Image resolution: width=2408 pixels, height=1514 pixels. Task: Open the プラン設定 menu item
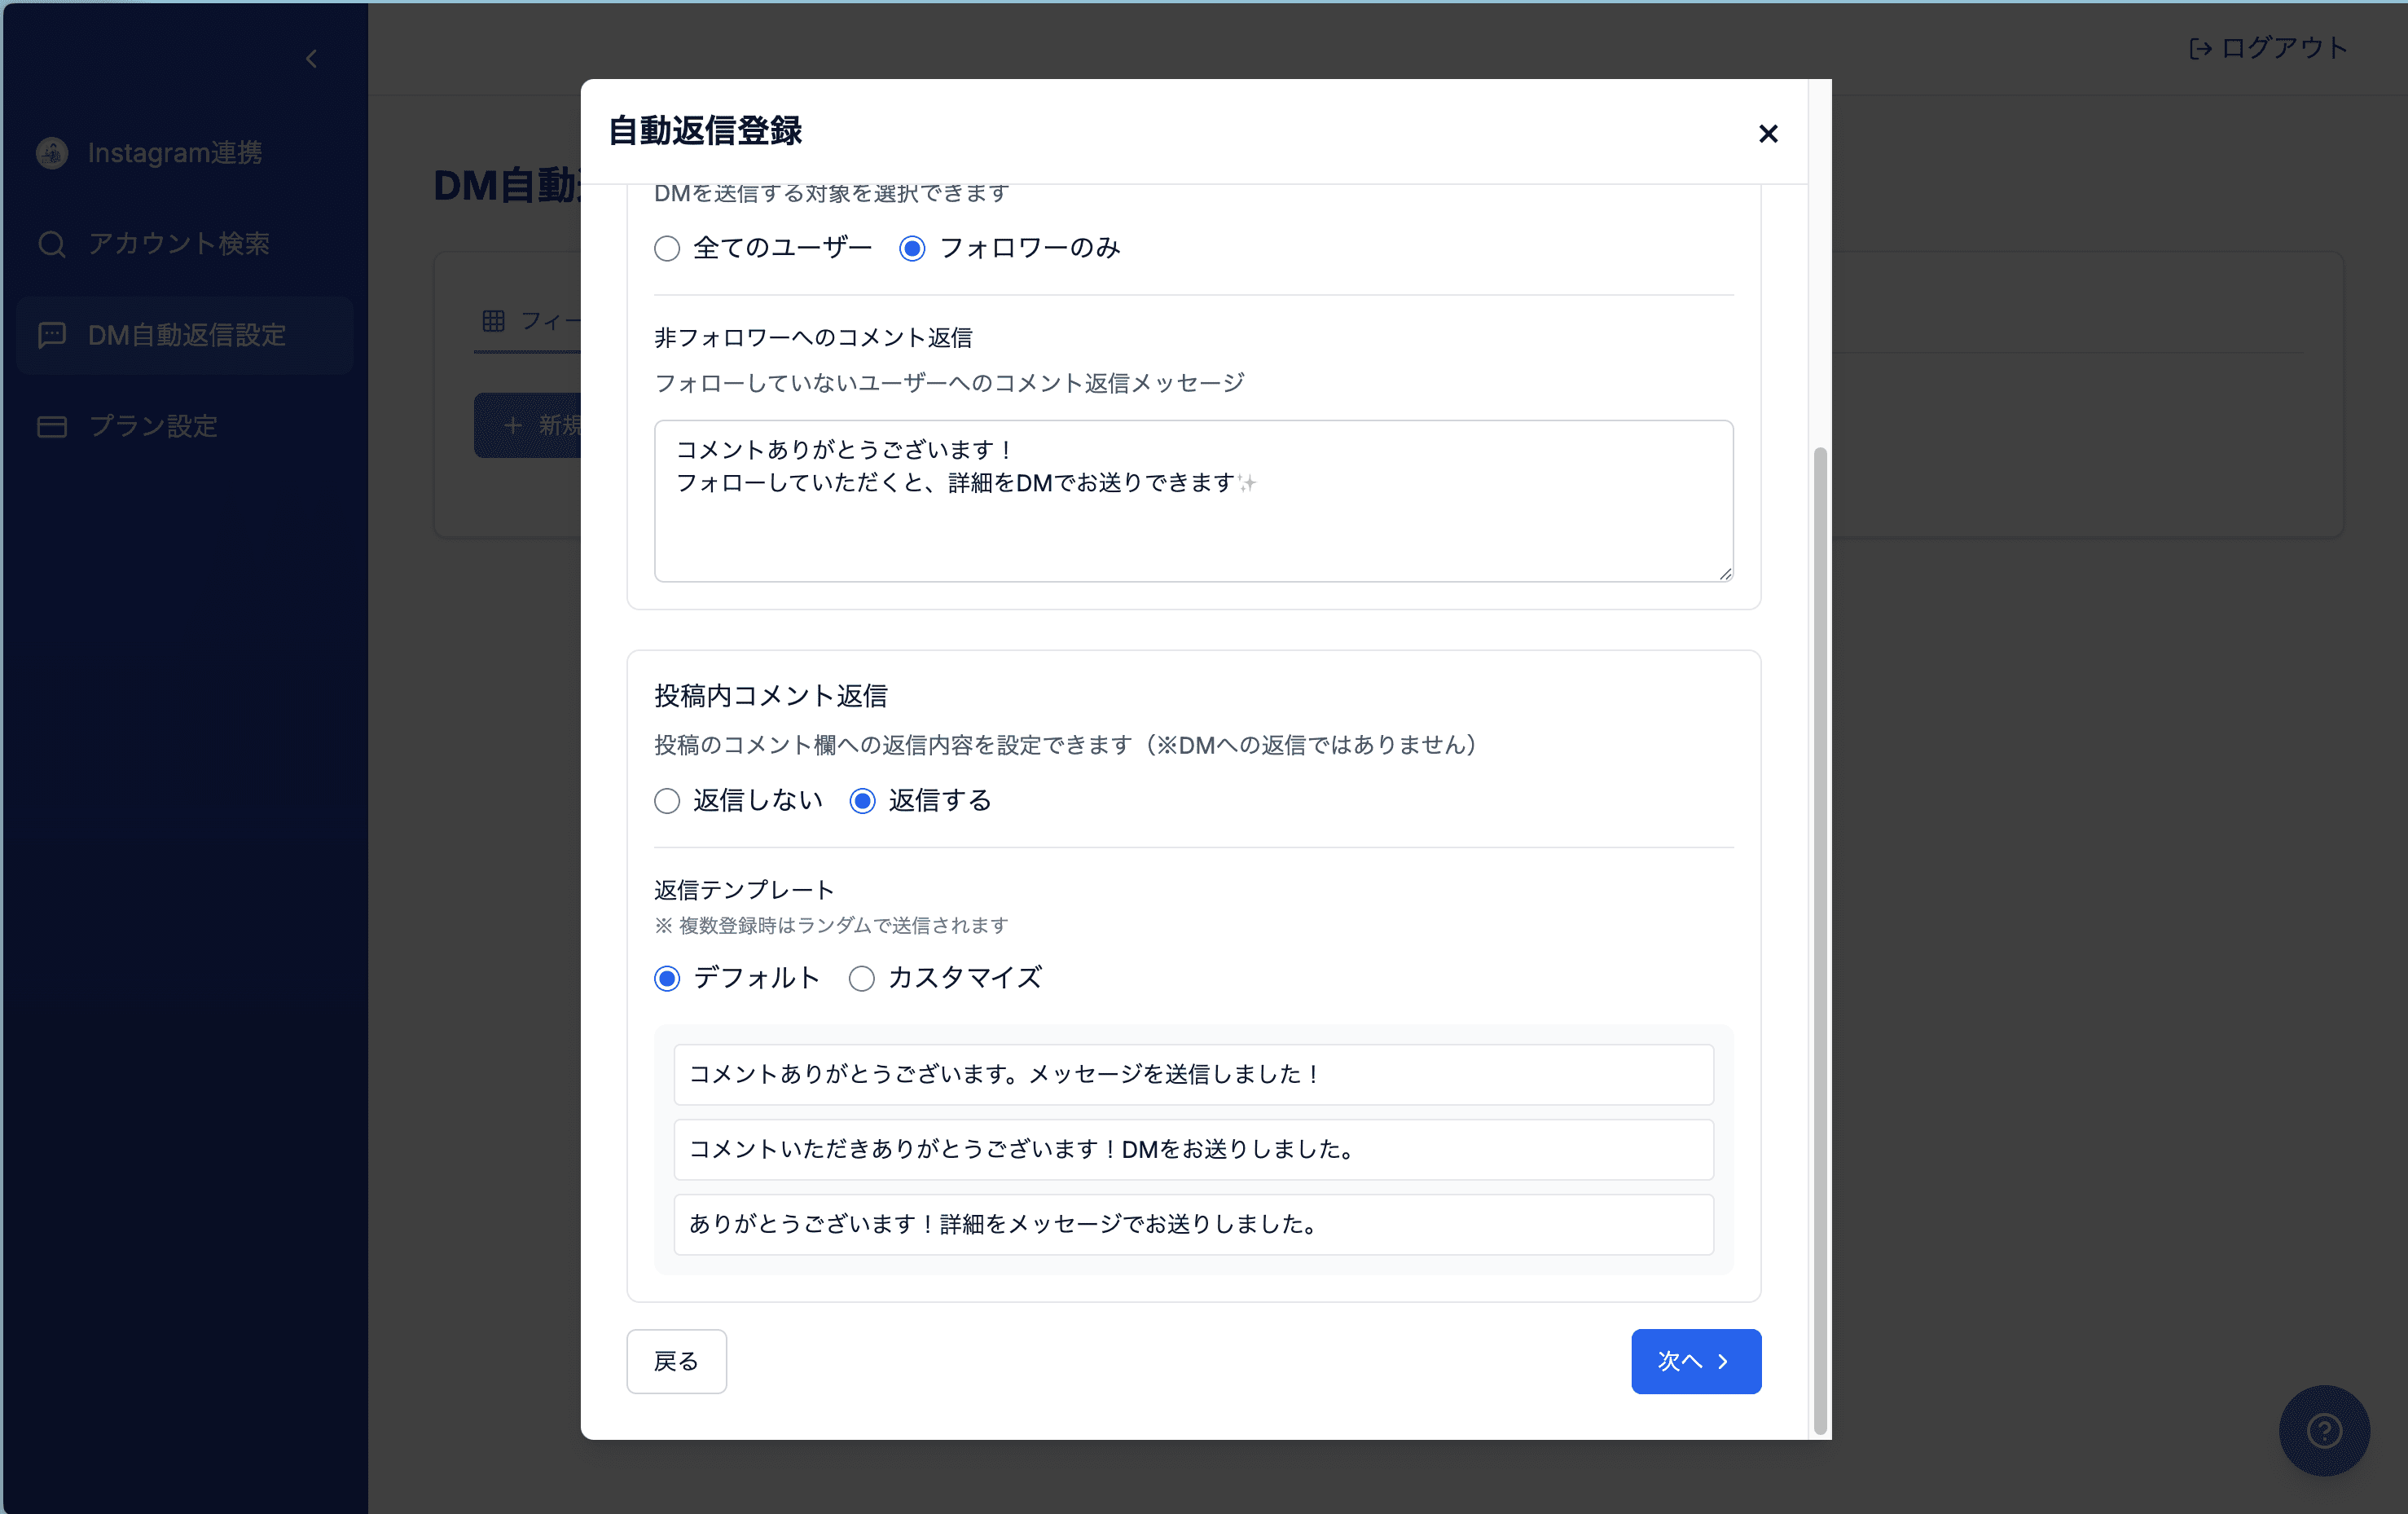(152, 426)
